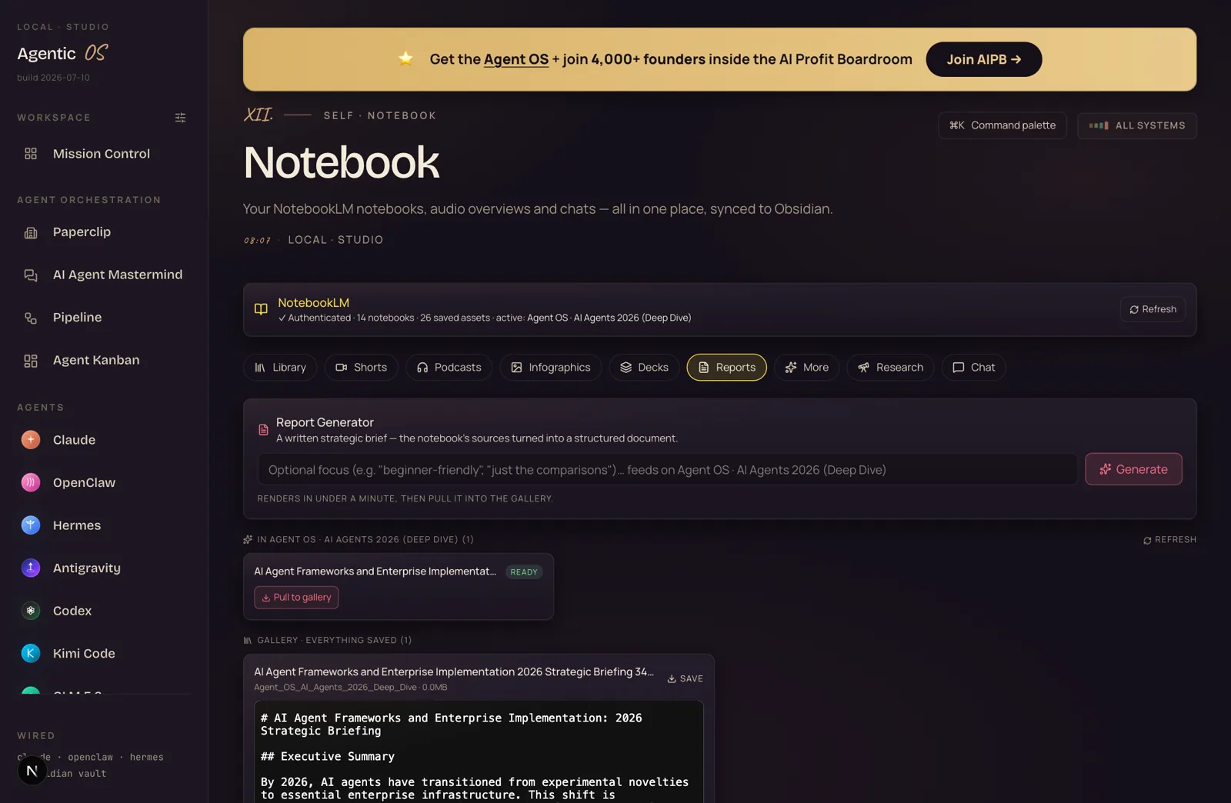Click the 'build 2026-07-10' label
1231x803 pixels.
point(53,78)
